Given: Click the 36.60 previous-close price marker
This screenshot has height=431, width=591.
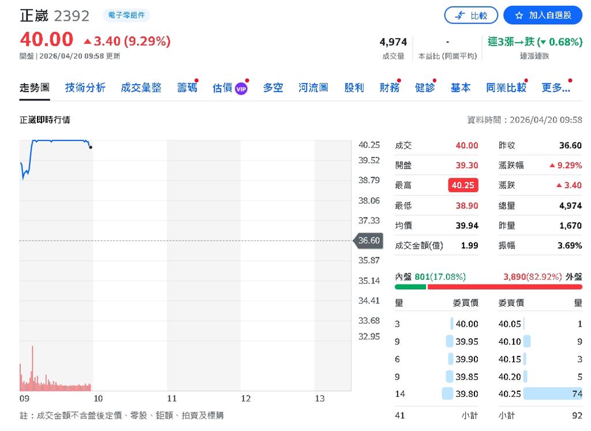Looking at the screenshot, I should pyautogui.click(x=368, y=241).
